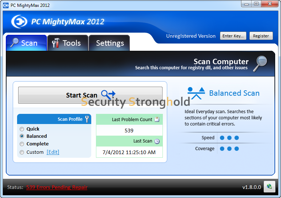Open the Settings tab
Screen dimensions: 281x198
coord(109,43)
